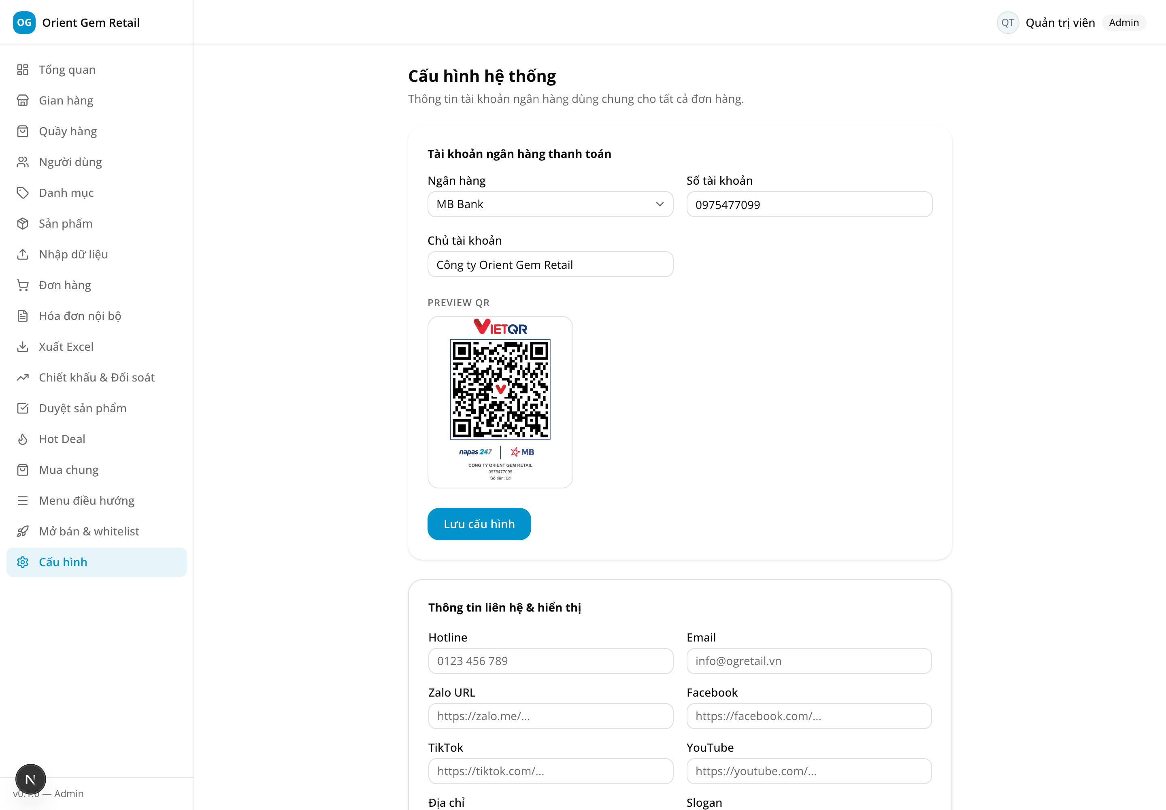
Task: Focus the Chủ tài khoản text field
Action: [x=551, y=264]
